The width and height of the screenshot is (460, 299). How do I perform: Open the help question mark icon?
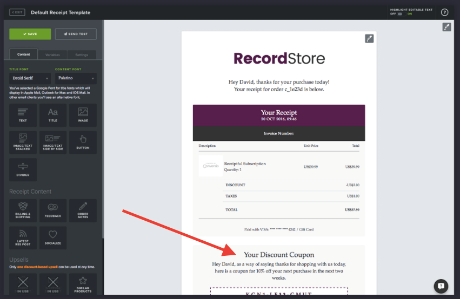tap(444, 12)
